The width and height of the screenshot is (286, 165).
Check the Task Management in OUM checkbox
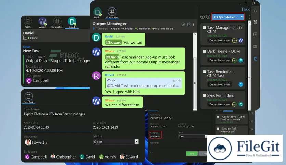click(204, 28)
